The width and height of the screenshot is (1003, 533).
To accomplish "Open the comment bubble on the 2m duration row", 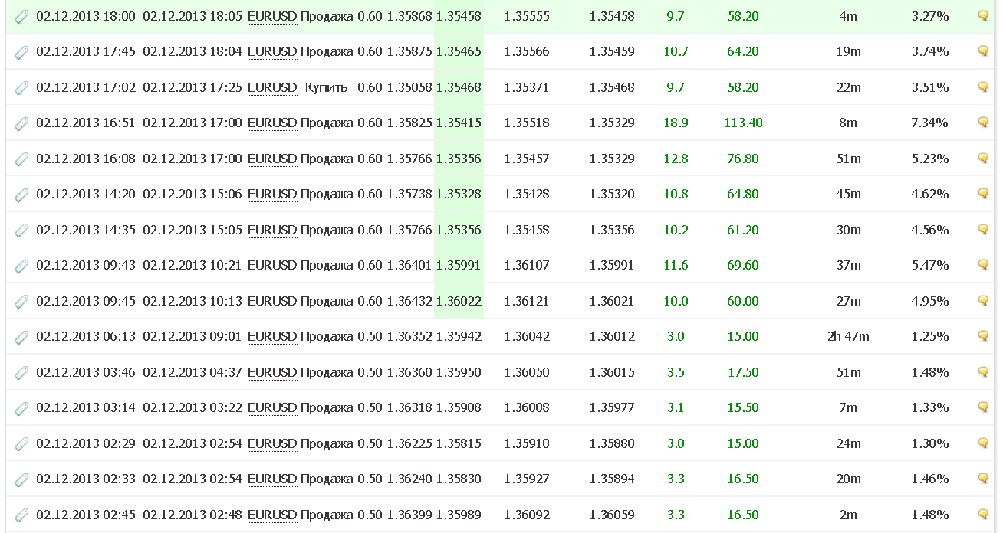I will (983, 514).
